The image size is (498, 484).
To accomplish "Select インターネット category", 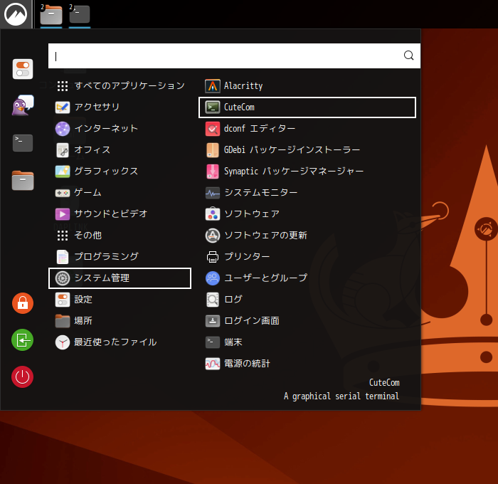I will (120, 129).
